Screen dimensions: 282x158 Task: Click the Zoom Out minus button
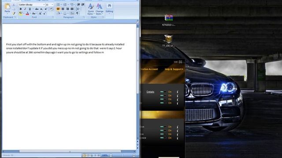(x=111, y=155)
